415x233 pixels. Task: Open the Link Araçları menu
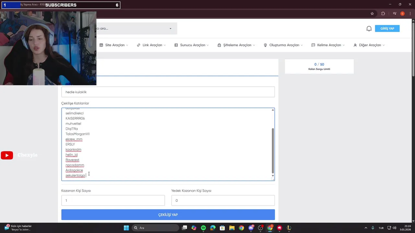151,45
